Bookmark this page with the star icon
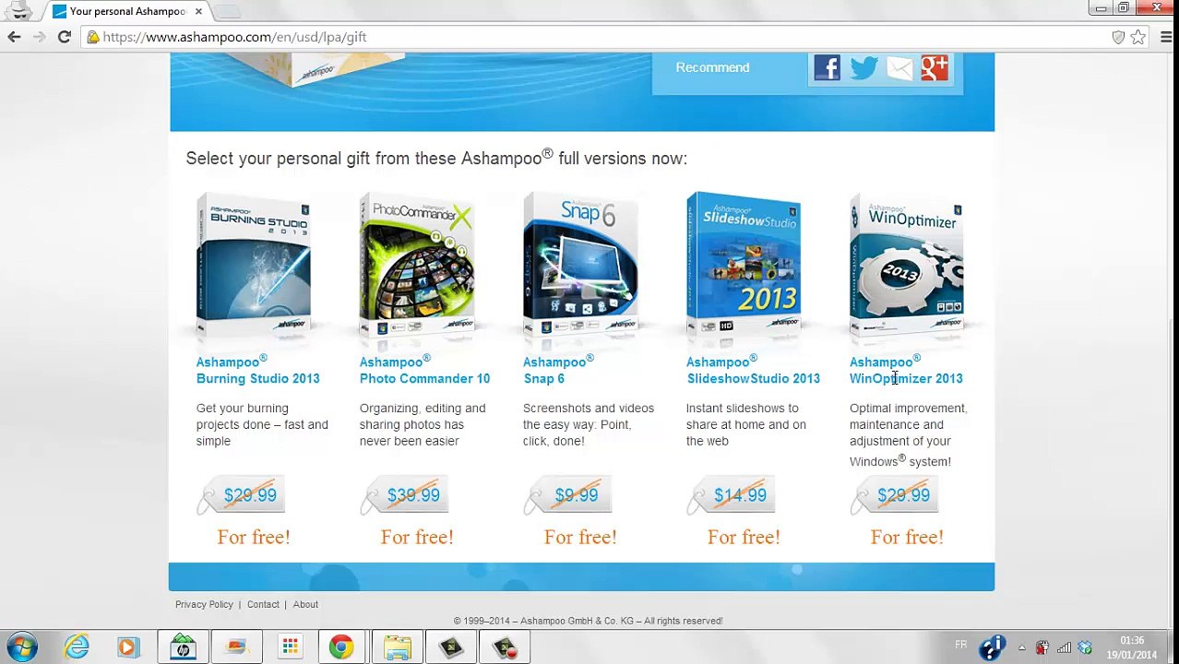This screenshot has height=664, width=1179. 1137,37
